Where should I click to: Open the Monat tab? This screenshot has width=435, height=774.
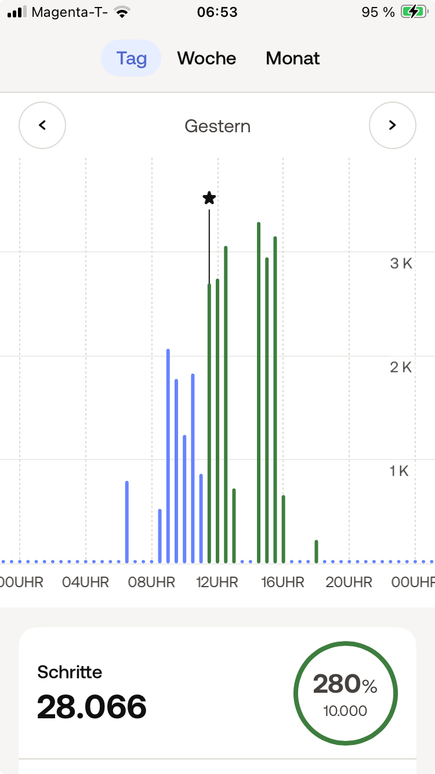pos(293,58)
